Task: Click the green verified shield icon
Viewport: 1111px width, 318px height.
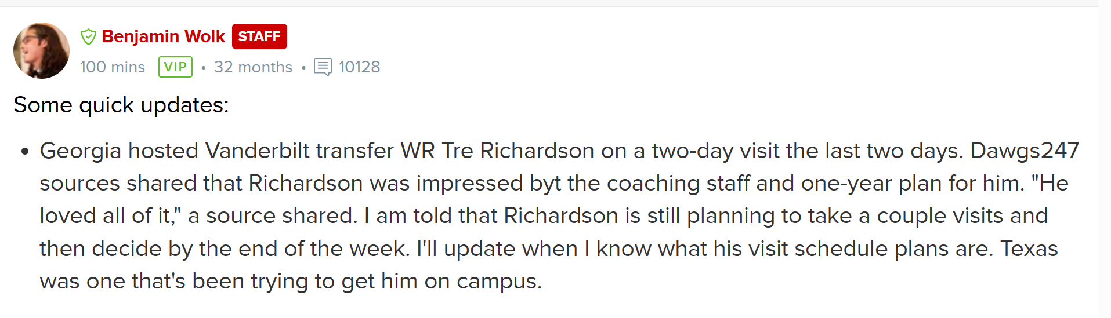Action: [88, 37]
